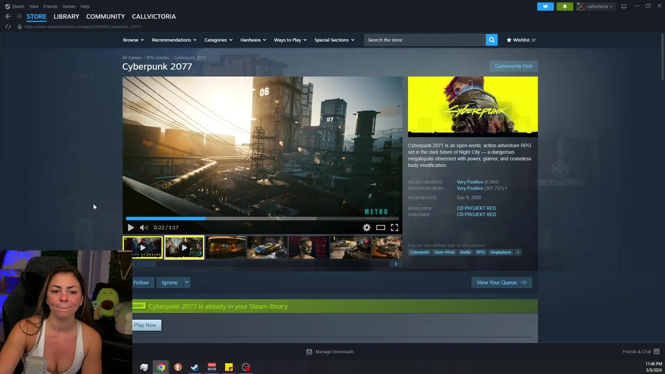Open the CD PROJEKT RED publisher link

pyautogui.click(x=476, y=215)
